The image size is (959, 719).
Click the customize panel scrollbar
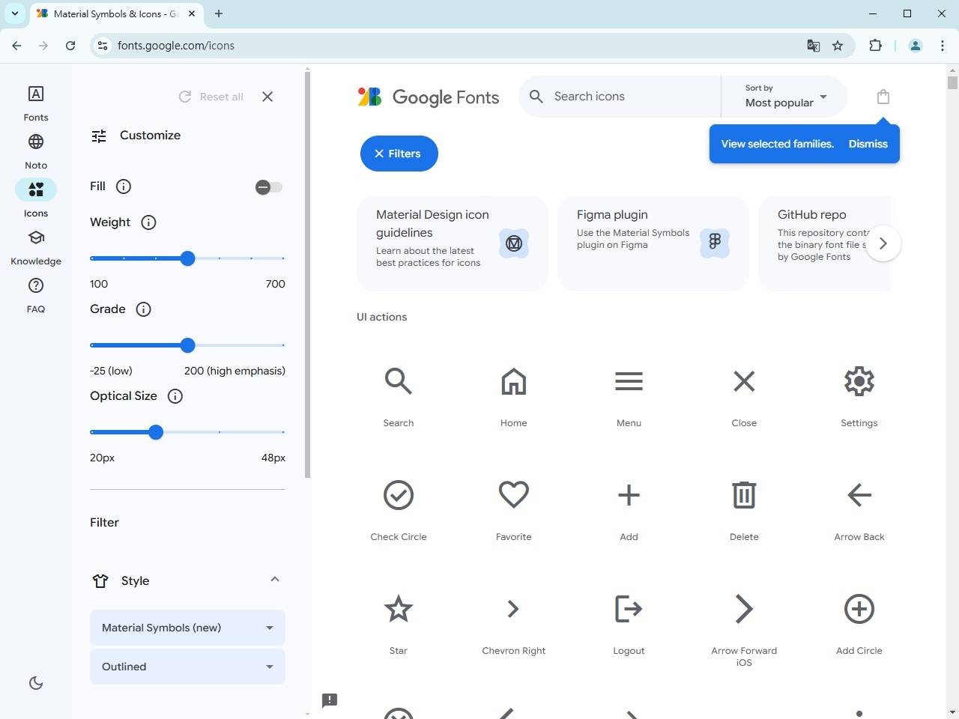click(307, 275)
